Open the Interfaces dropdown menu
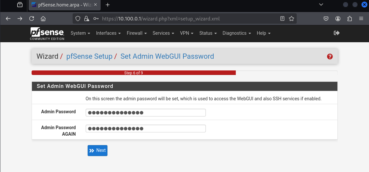This screenshot has height=172, width=369. (108, 33)
